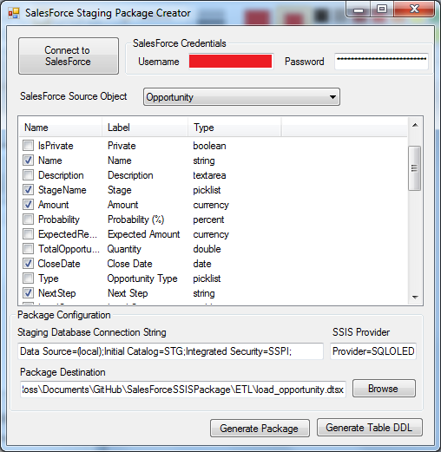Click 'Probability (%)' label text

pos(135,219)
